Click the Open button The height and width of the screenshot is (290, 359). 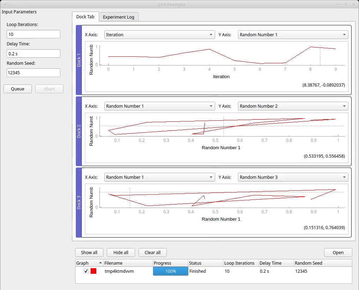[x=338, y=252]
